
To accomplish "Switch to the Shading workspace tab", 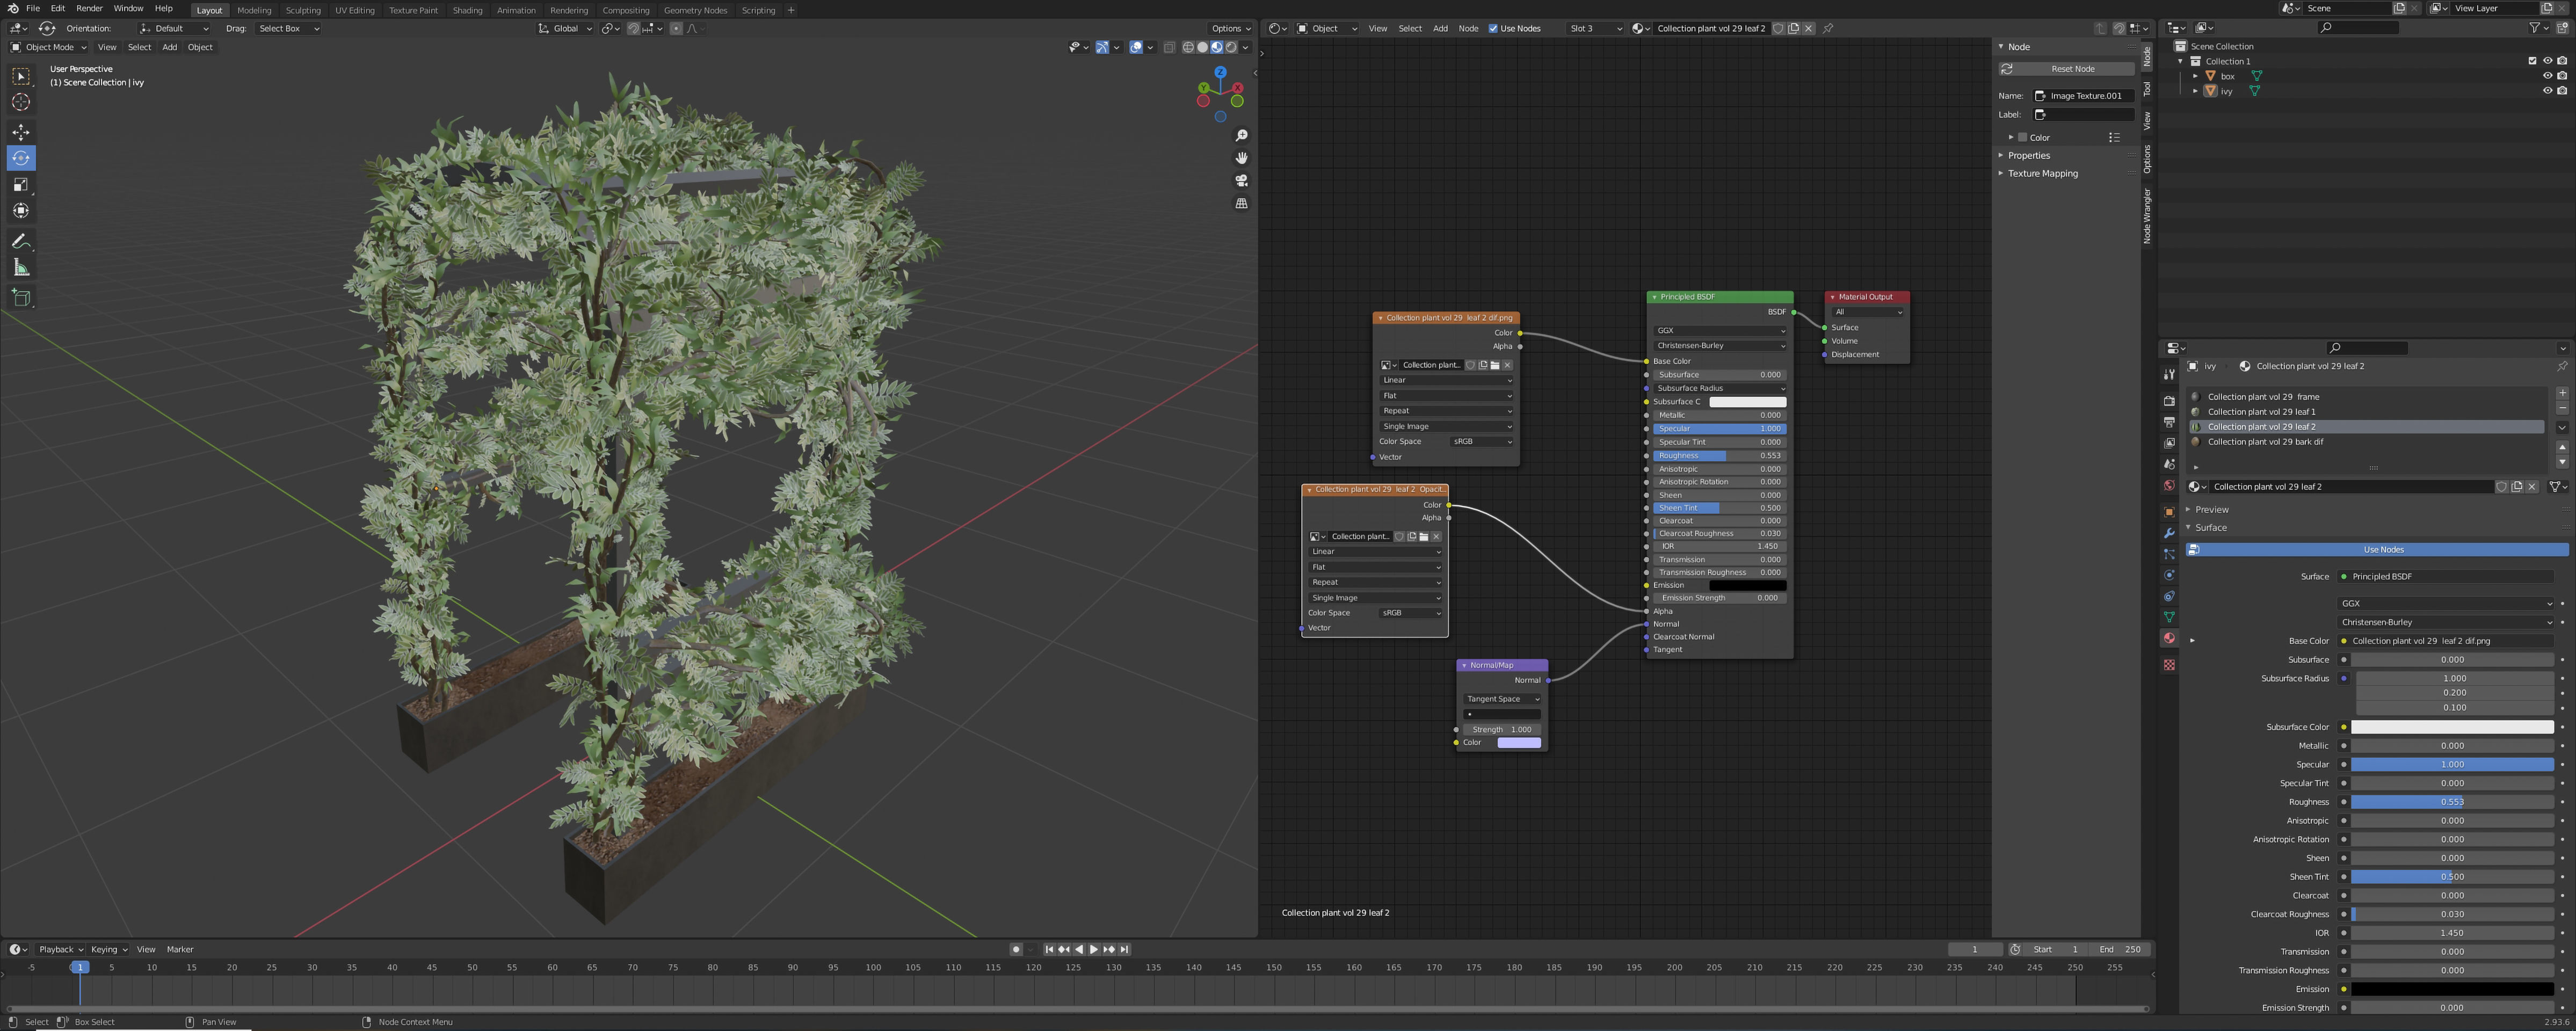I will 467,10.
